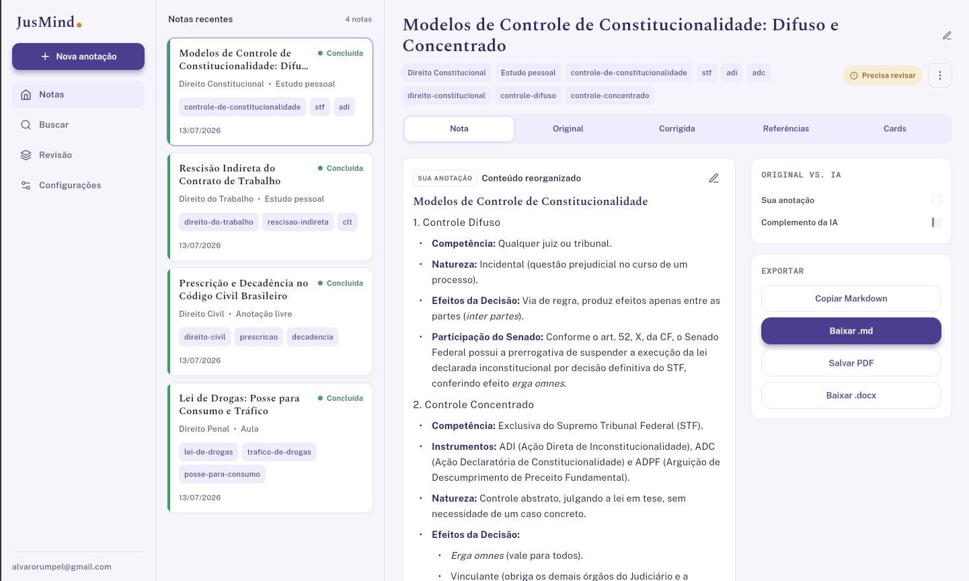The height and width of the screenshot is (581, 969).
Task: Switch to the Original tab
Action: point(568,129)
